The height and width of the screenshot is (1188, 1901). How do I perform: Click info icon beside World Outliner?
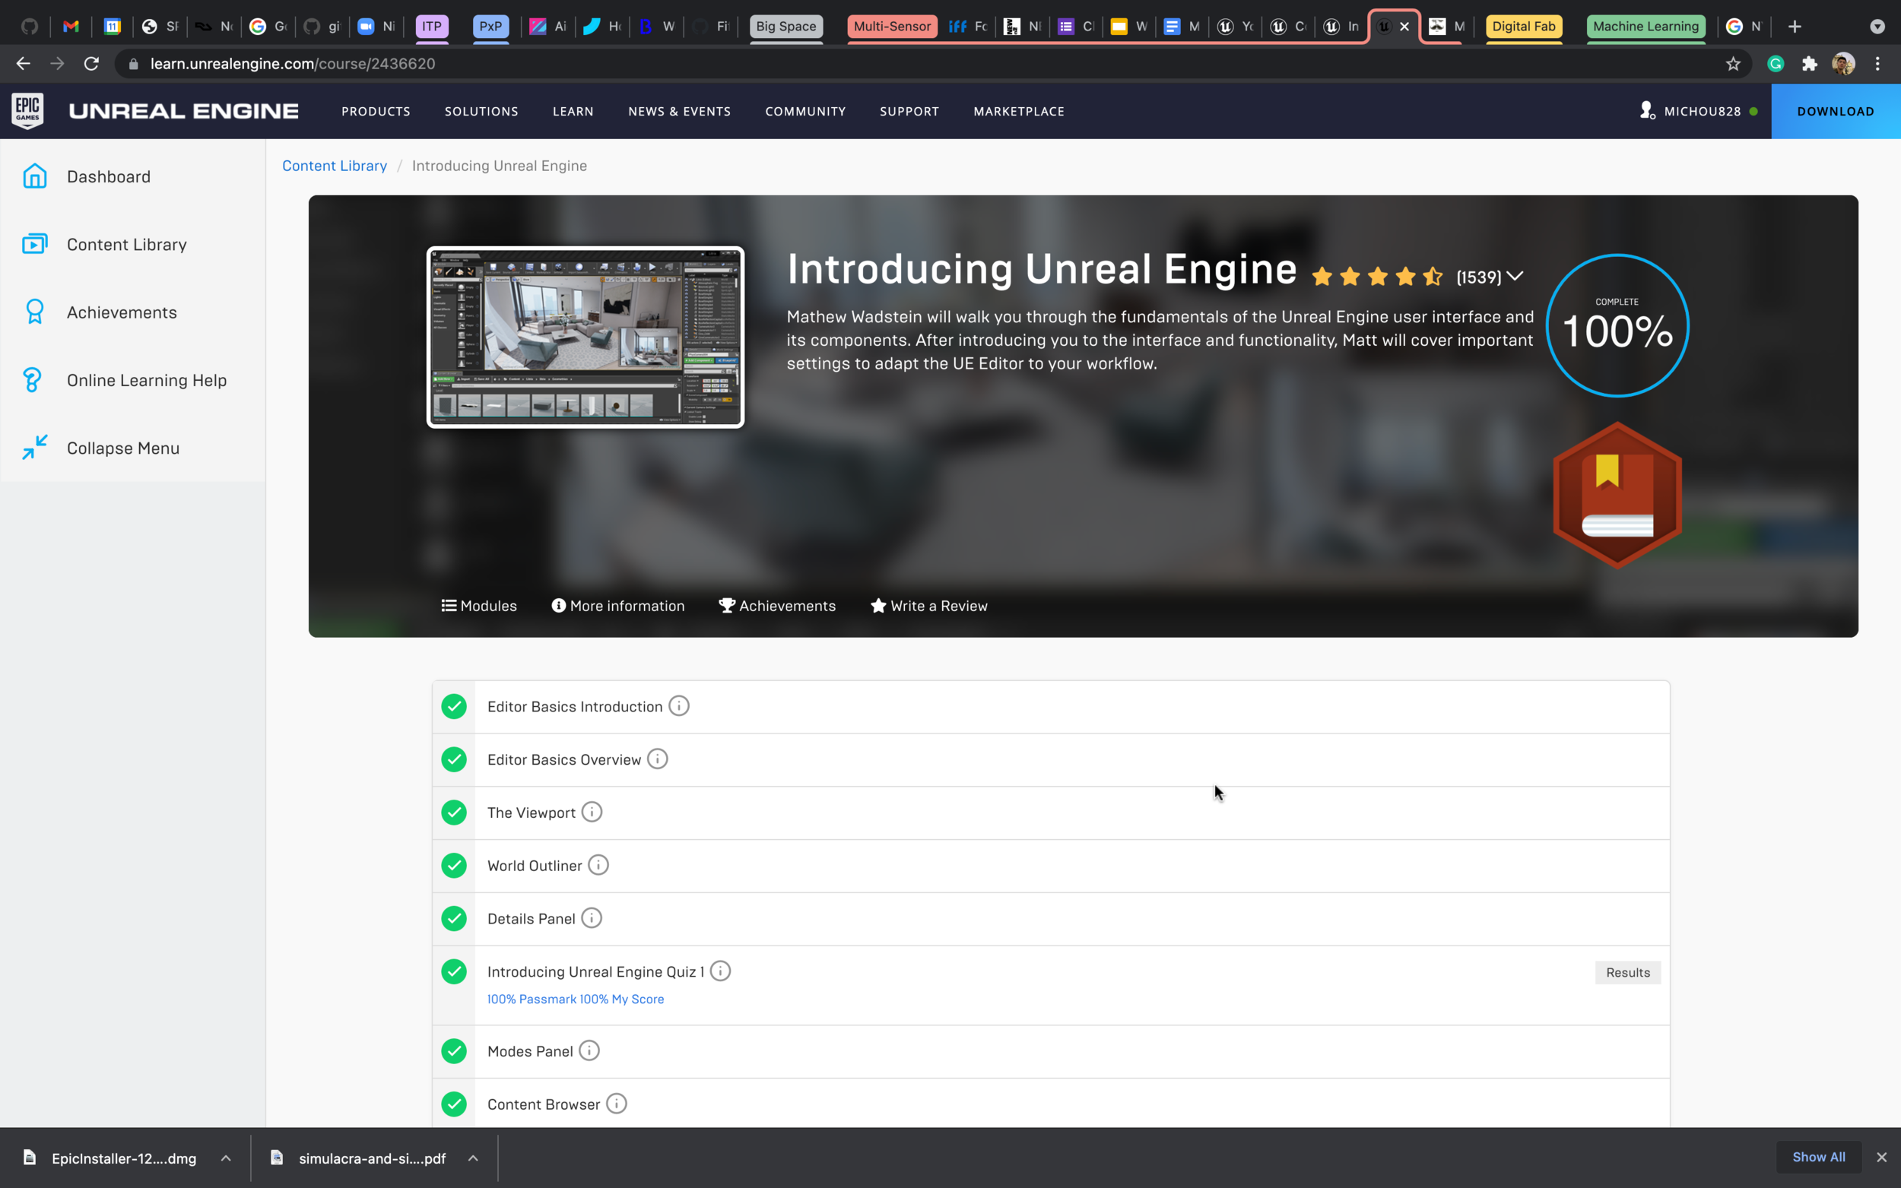point(598,865)
